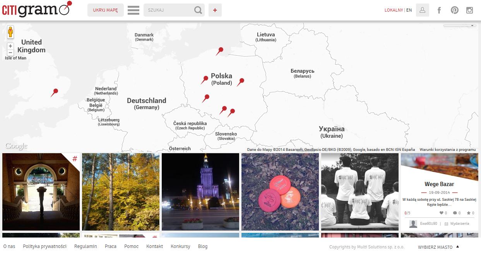Open the black-and-white t-shirts photo
481x253 pixels.
(x=360, y=192)
